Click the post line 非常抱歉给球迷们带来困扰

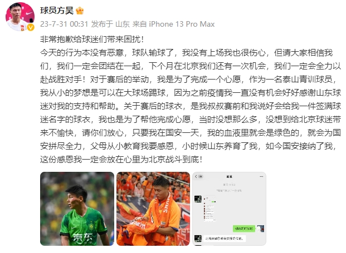point(92,39)
